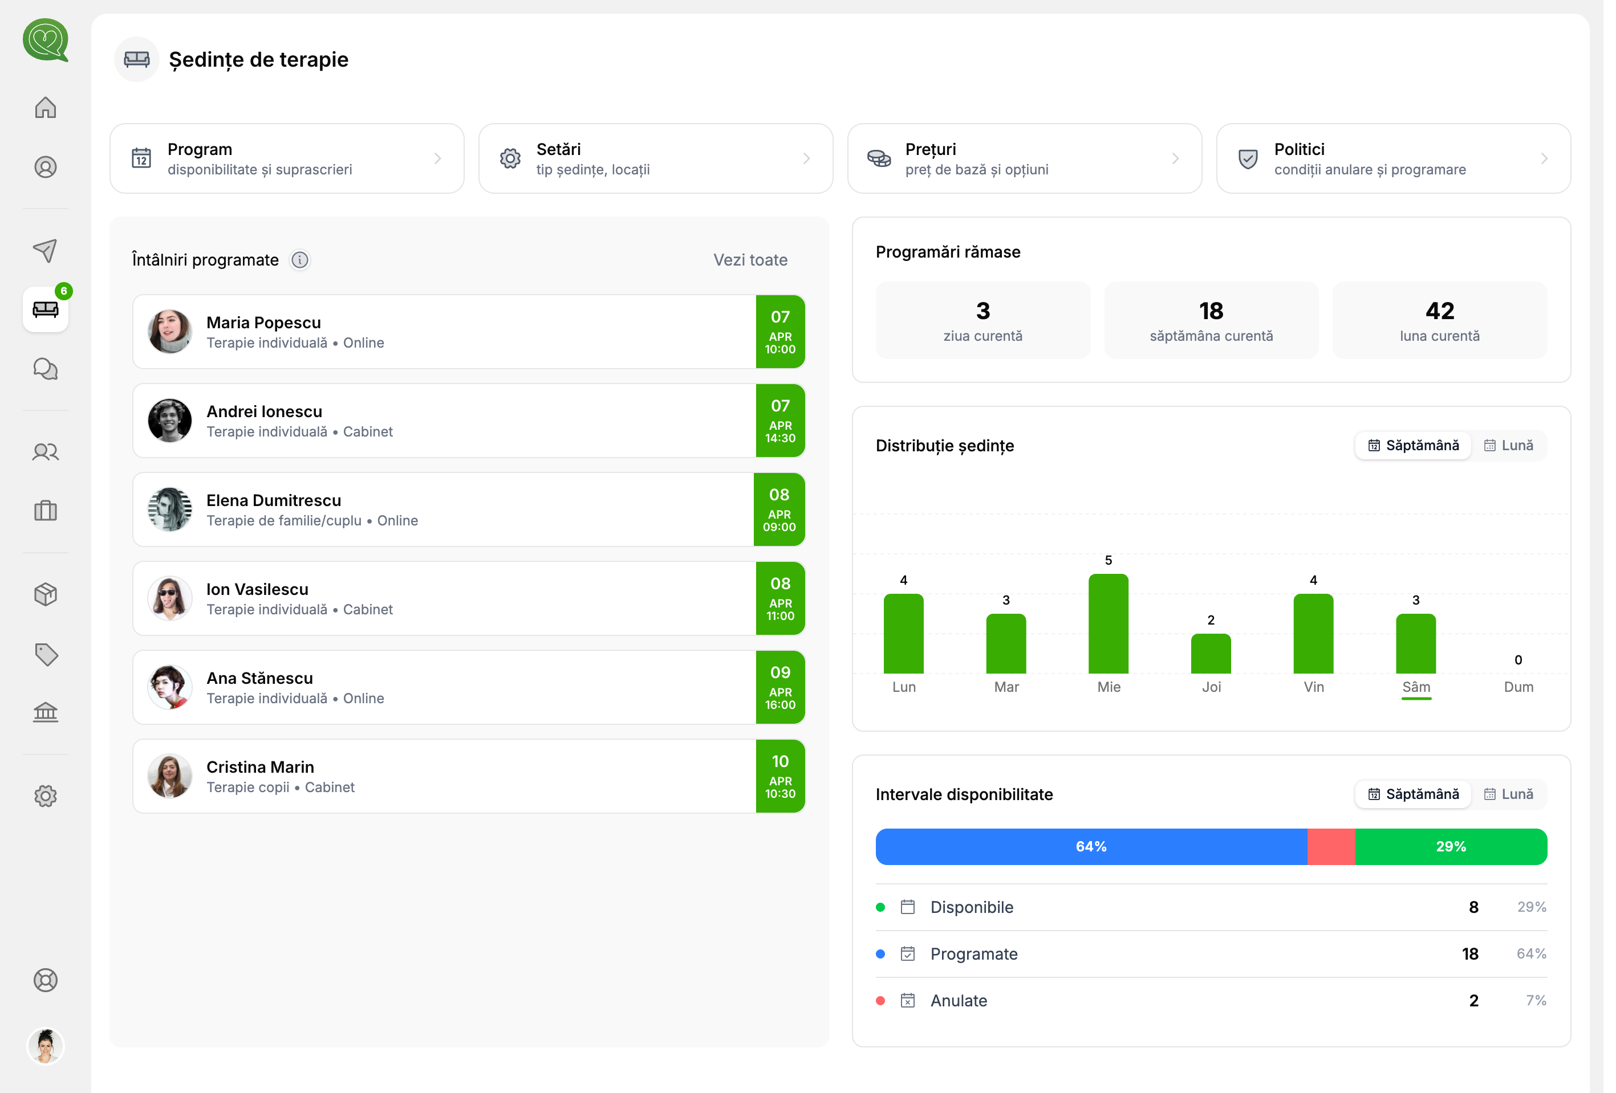Open the home icon in sidebar
The width and height of the screenshot is (1616, 1093).
45,108
